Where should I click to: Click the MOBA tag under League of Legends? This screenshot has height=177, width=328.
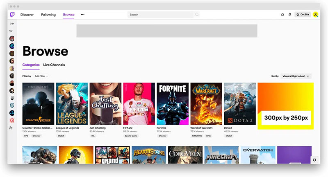61,136
